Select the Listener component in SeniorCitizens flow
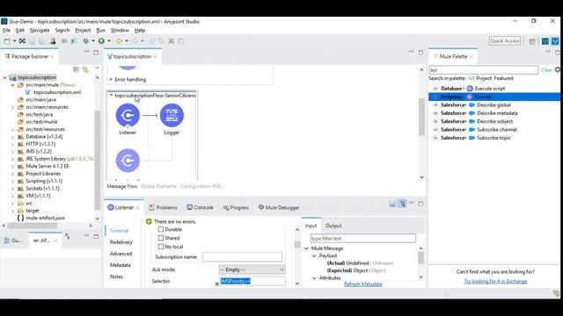This screenshot has height=316, width=563. 128,115
